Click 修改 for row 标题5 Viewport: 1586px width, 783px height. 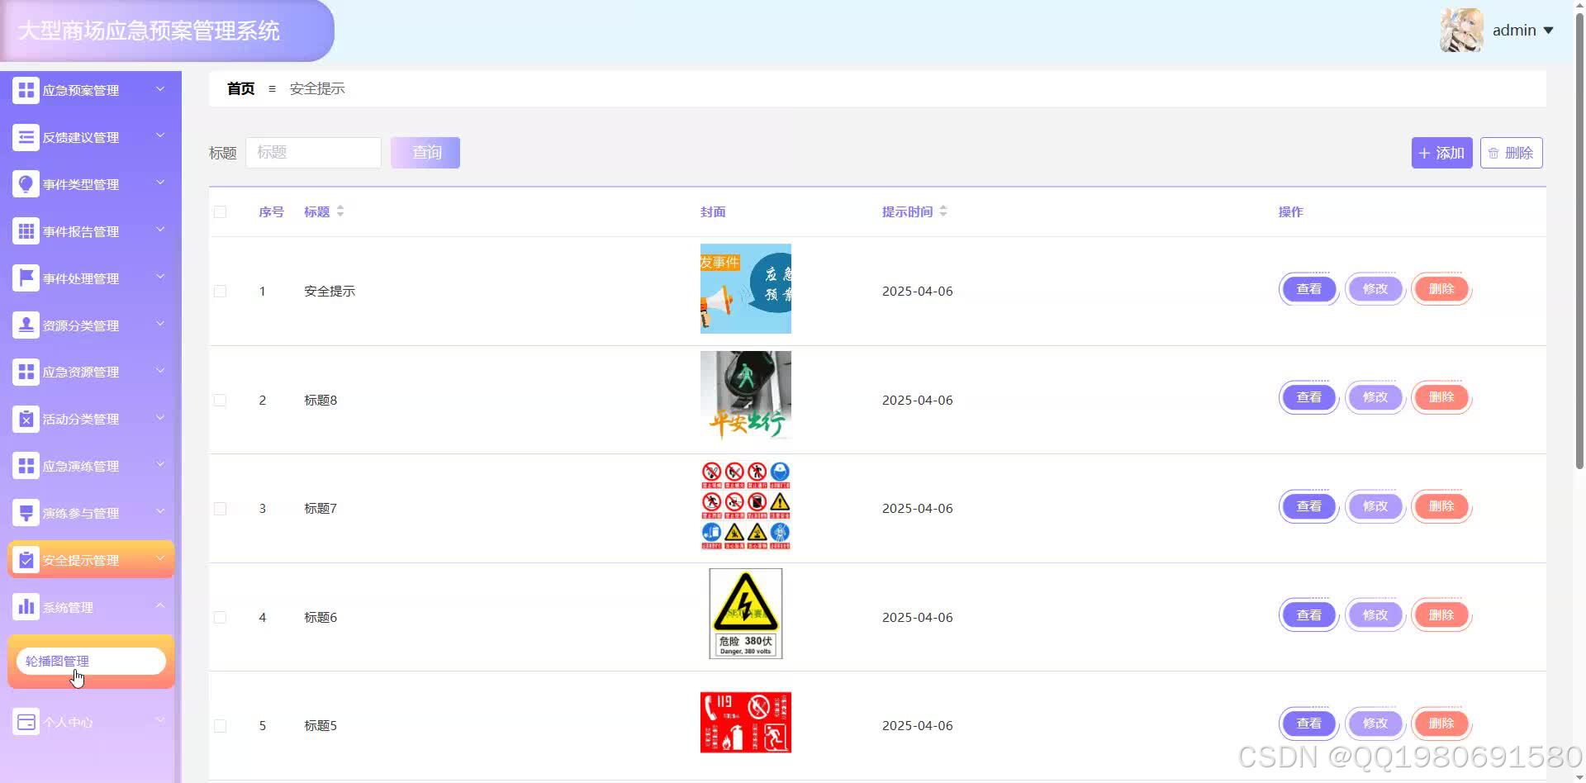pos(1375,724)
